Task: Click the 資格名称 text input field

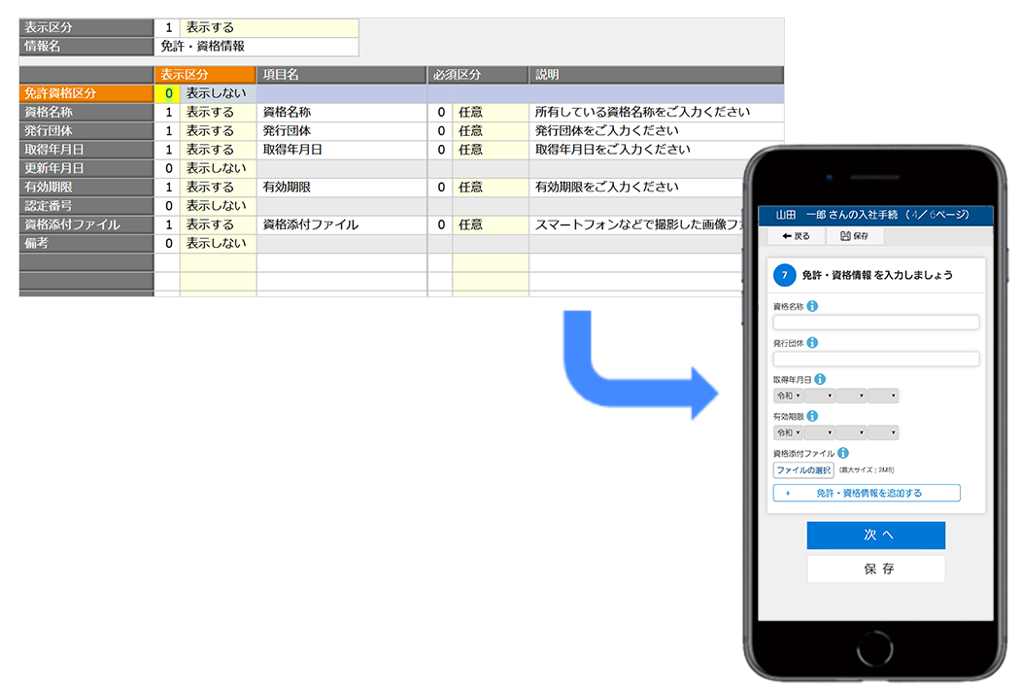Action: 875,323
